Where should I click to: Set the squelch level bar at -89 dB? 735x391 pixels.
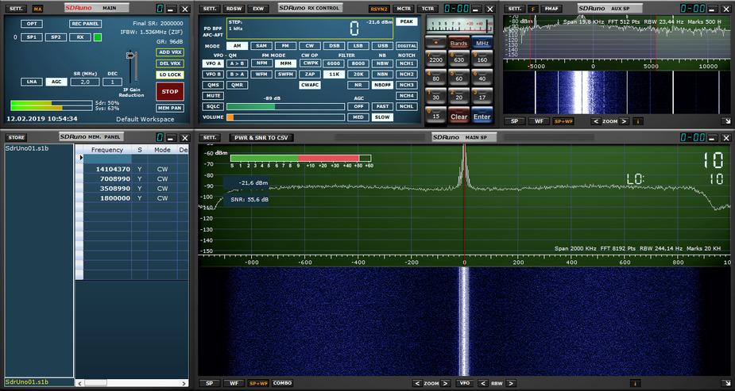pos(285,106)
